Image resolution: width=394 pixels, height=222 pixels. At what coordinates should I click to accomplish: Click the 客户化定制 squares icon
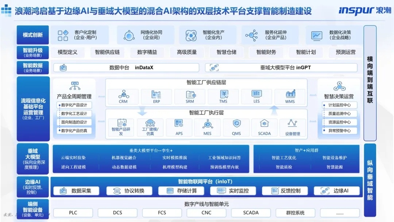(x=63, y=35)
